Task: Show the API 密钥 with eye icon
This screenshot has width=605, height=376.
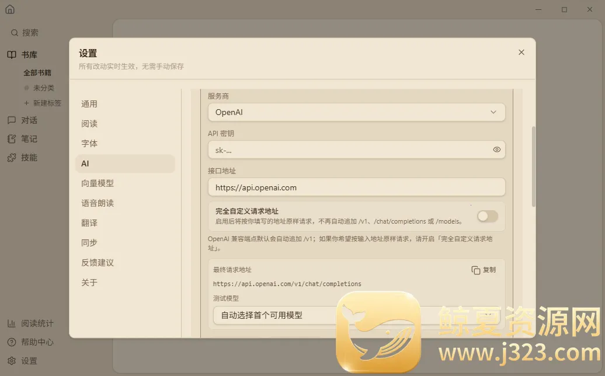Action: 496,149
